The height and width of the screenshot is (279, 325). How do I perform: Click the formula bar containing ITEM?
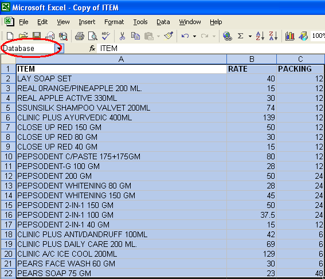pyautogui.click(x=211, y=49)
